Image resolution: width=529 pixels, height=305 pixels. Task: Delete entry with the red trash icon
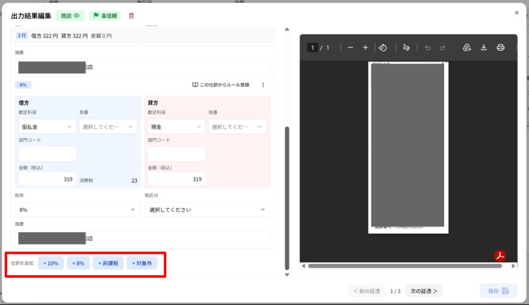tap(131, 16)
